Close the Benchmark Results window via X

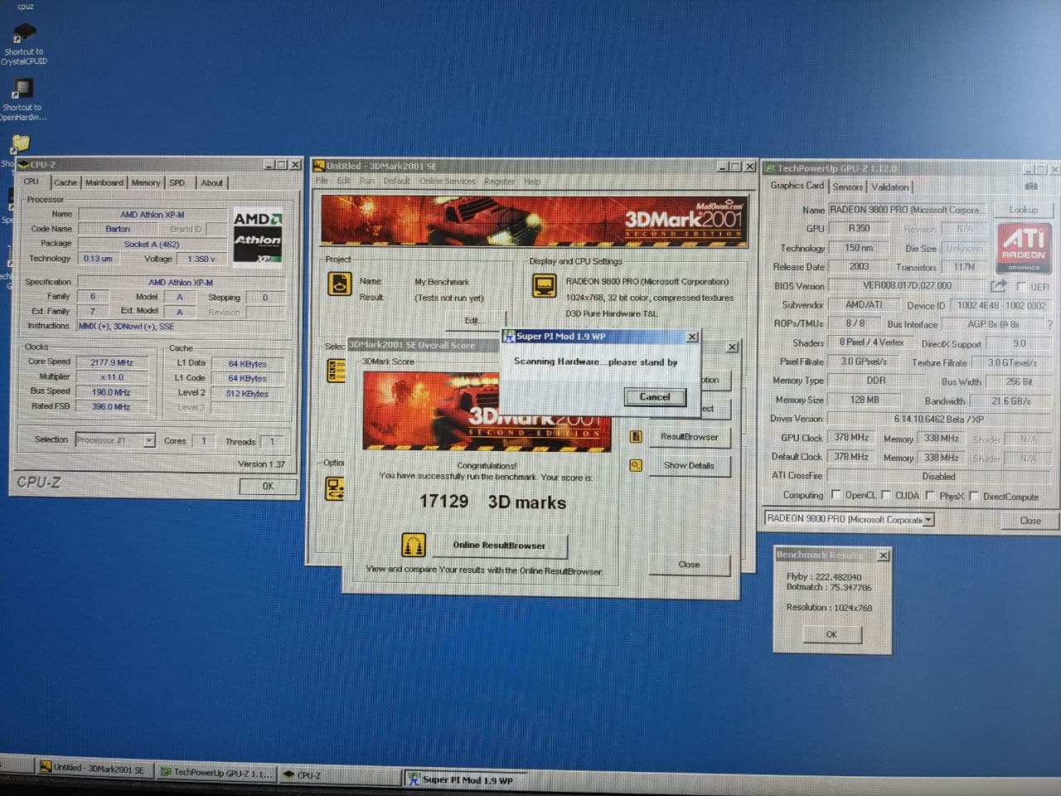click(883, 555)
